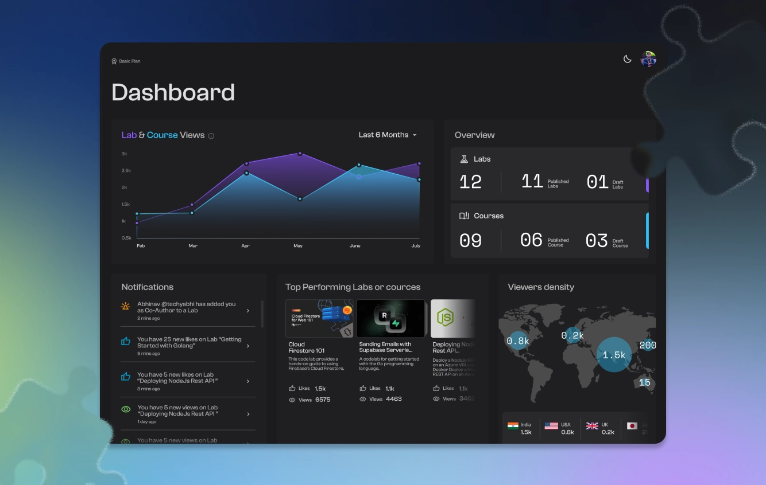
Task: Click the 6575 views value
Action: pyautogui.click(x=323, y=400)
